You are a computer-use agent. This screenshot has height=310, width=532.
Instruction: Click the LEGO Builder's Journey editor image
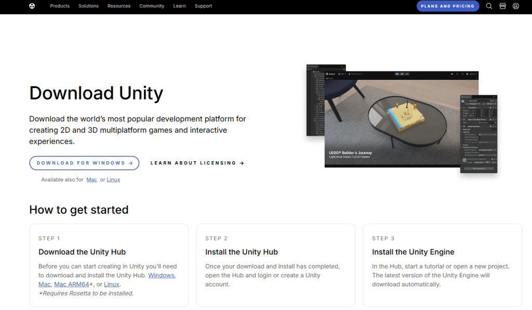tap(400, 119)
